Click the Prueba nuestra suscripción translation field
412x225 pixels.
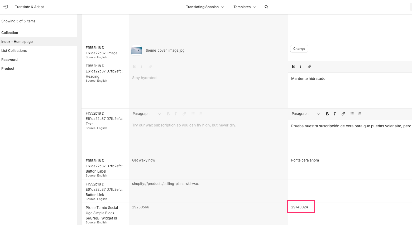tap(350, 138)
